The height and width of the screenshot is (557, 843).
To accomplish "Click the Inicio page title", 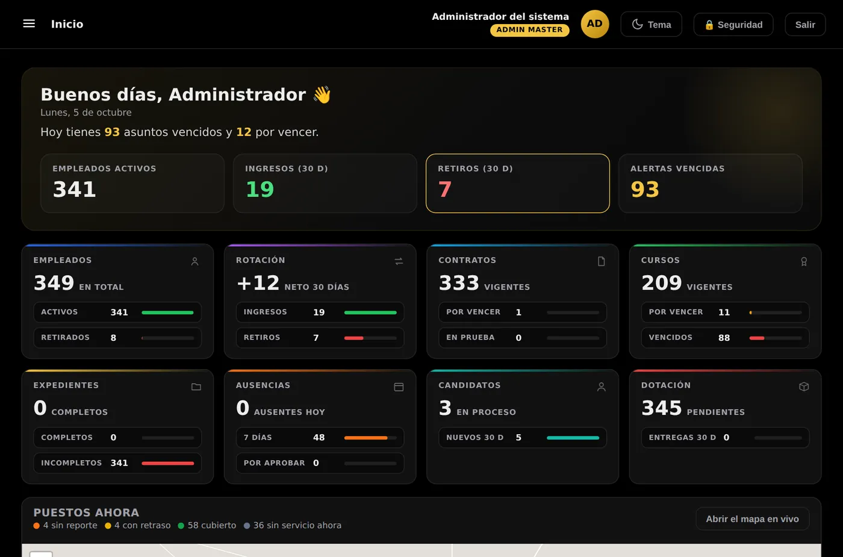I will [x=67, y=24].
